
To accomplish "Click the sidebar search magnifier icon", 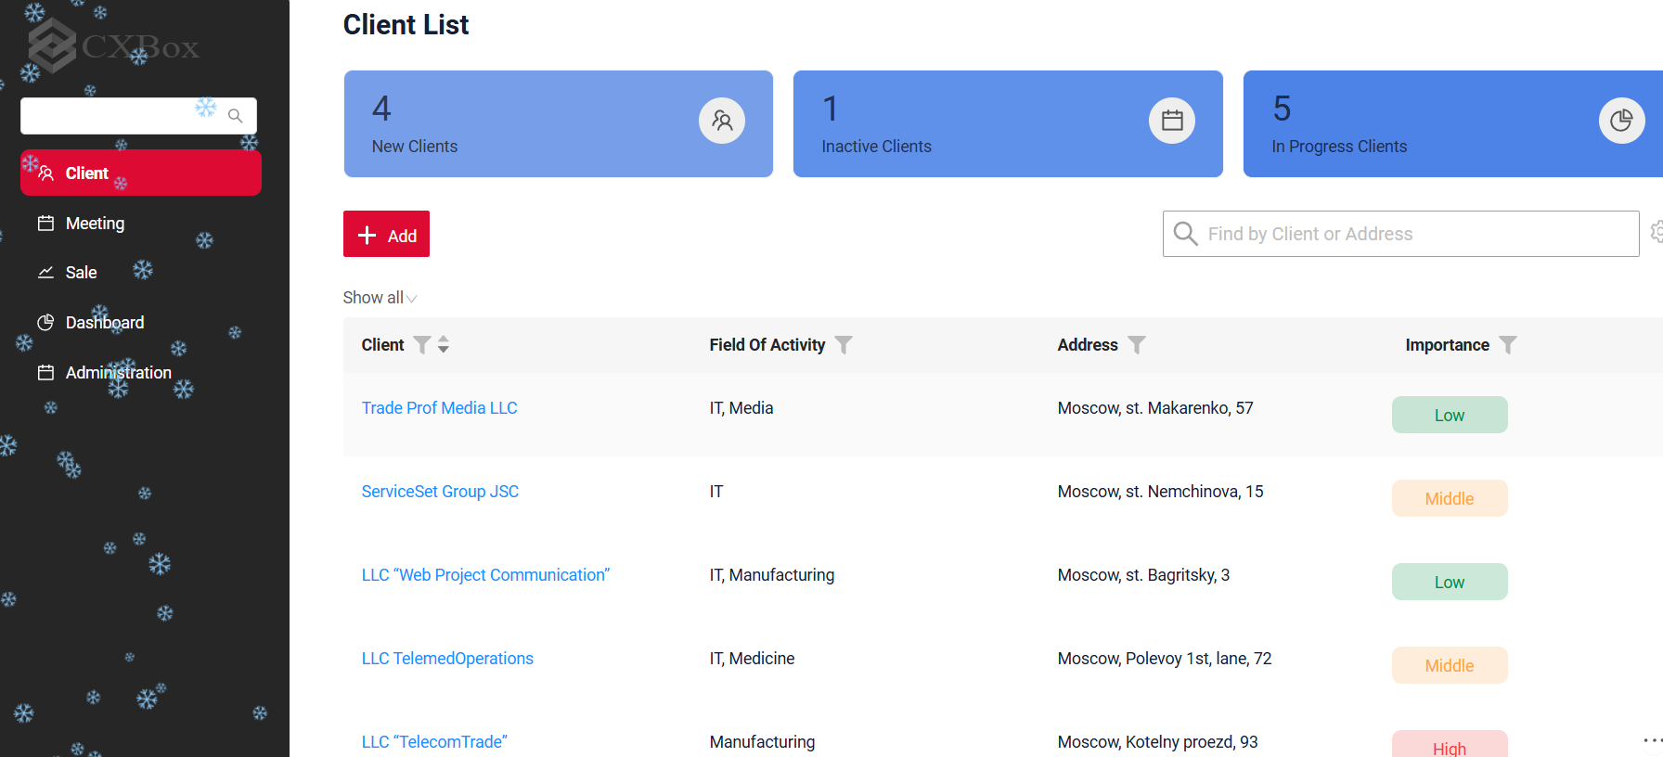I will 236,116.
